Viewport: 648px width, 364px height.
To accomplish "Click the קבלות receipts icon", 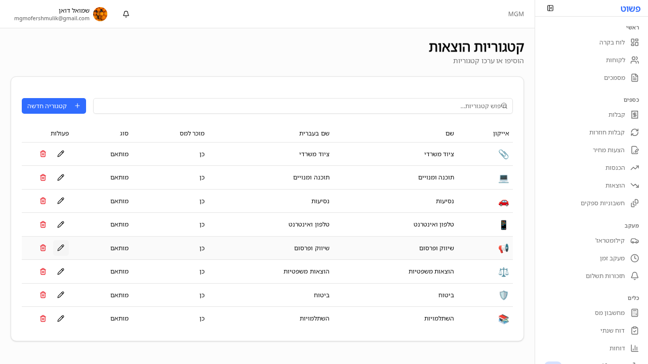I will tap(635, 114).
